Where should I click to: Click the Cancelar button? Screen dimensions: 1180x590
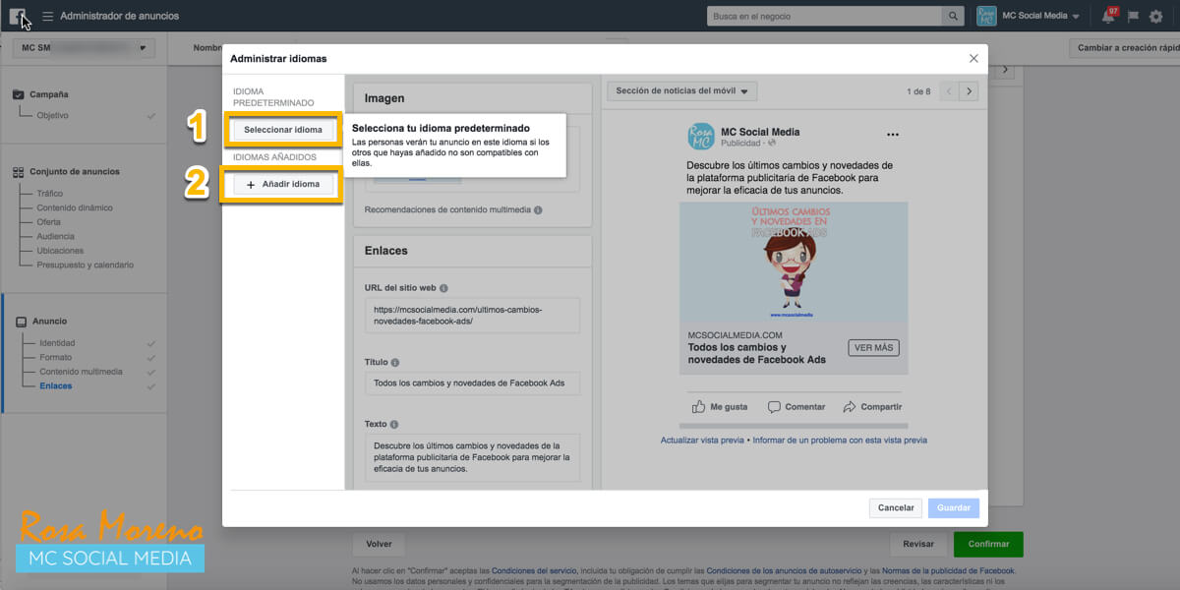(896, 508)
